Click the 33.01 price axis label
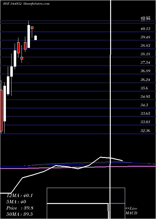The image size is (156, 219). coord(145,122)
